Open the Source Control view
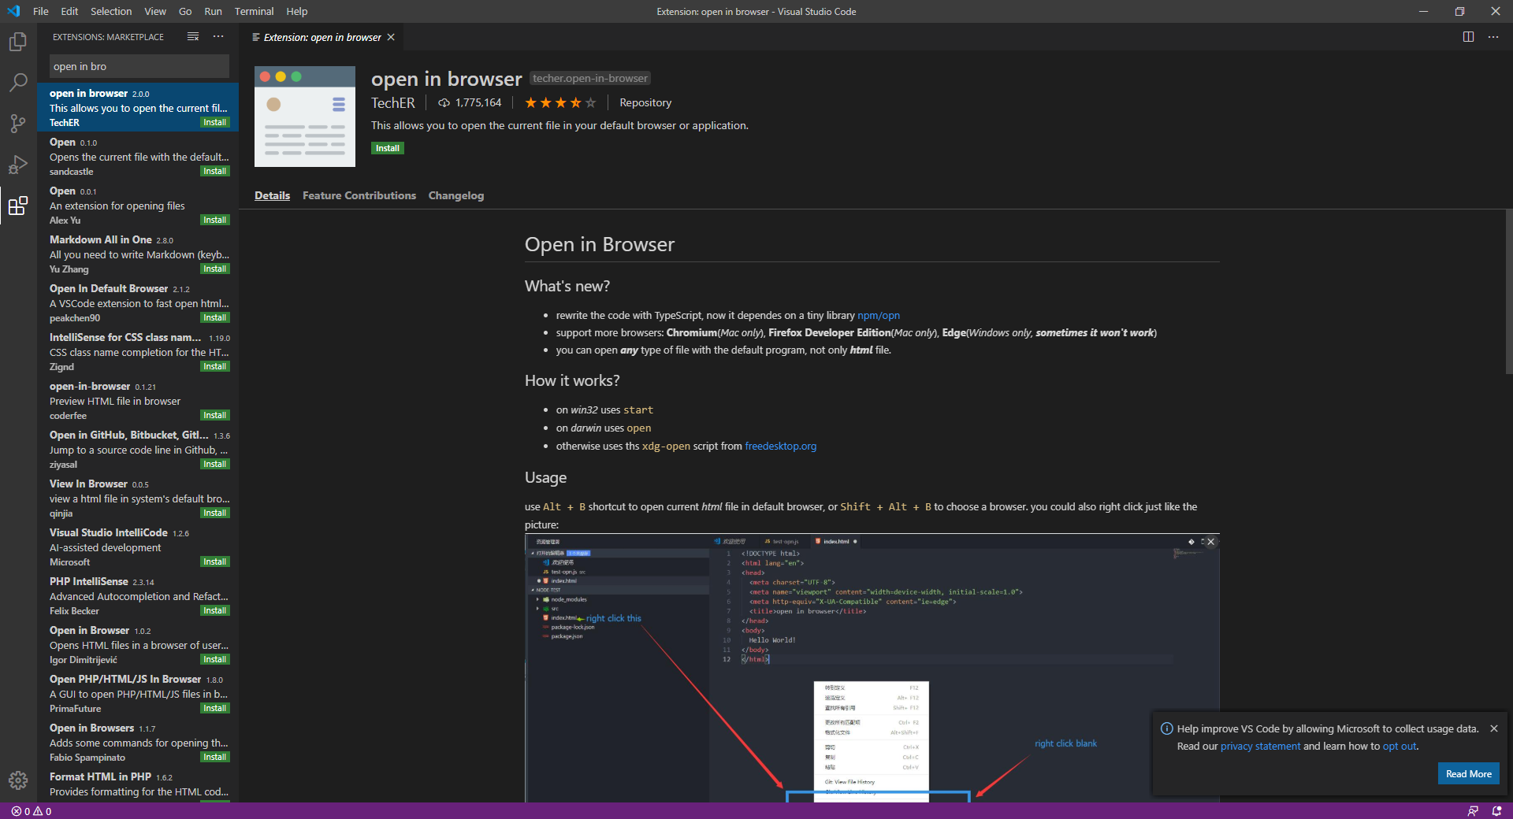1513x819 pixels. (x=18, y=123)
